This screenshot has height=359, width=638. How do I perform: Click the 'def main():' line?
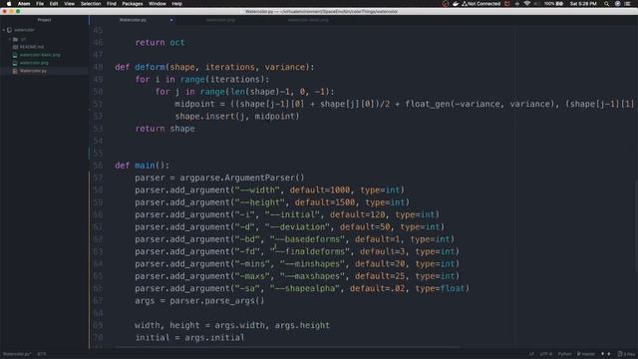point(142,166)
